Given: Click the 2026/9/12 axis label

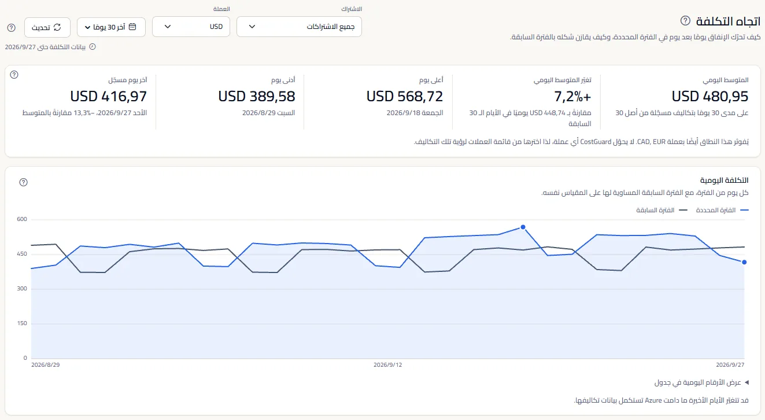Looking at the screenshot, I should pyautogui.click(x=387, y=365).
